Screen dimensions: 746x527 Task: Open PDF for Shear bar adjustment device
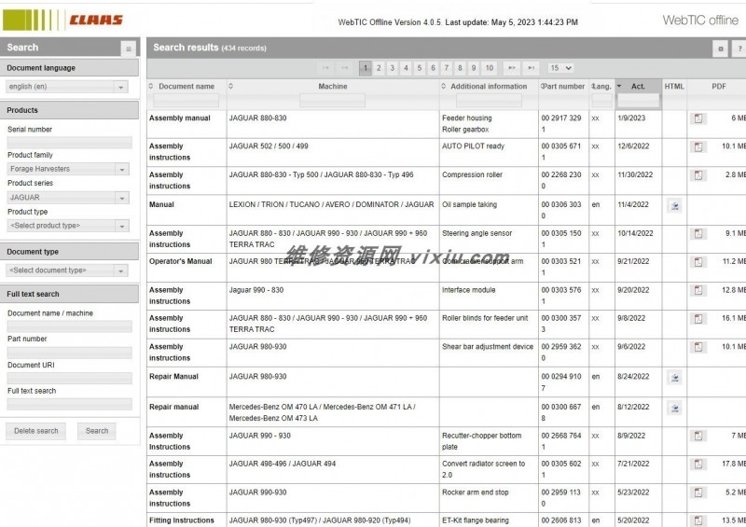tap(698, 347)
